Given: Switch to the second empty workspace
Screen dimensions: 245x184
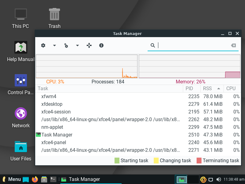Looking at the screenshot, I should [x=193, y=179].
